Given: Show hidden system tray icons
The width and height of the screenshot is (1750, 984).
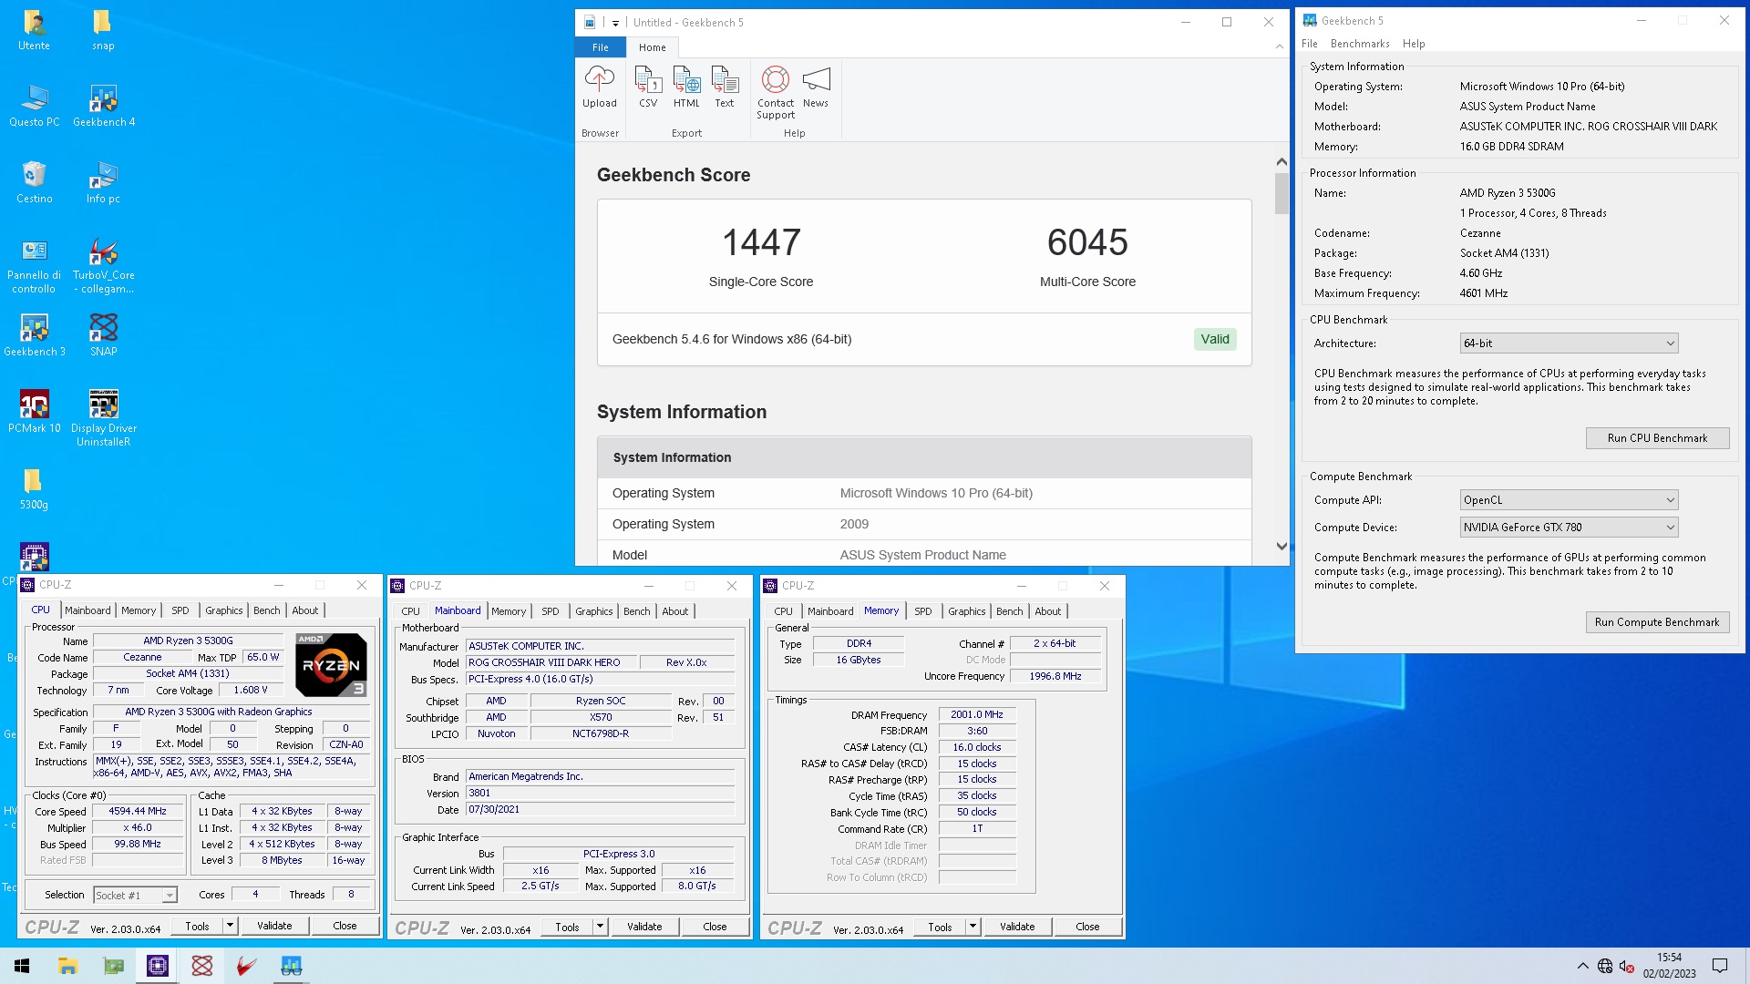Looking at the screenshot, I should point(1582,966).
